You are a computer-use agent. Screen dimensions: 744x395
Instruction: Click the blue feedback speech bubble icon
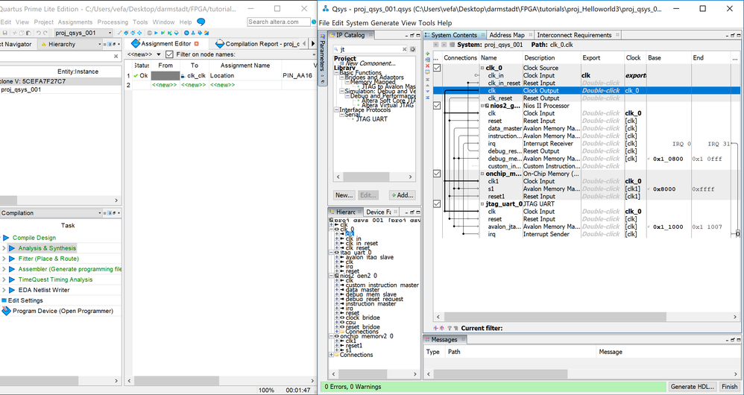click(x=201, y=22)
